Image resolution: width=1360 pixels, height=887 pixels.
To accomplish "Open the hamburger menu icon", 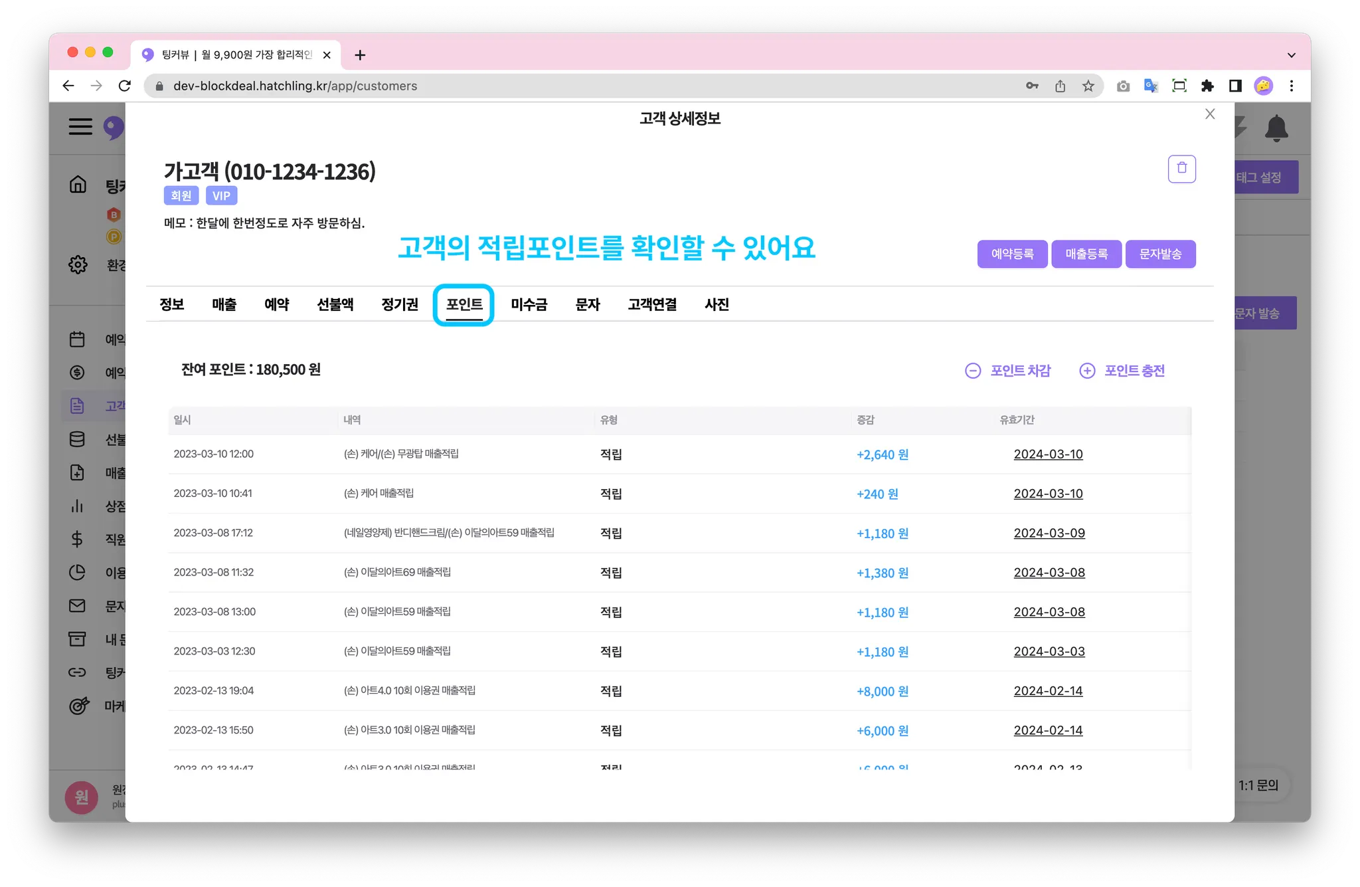I will (80, 126).
